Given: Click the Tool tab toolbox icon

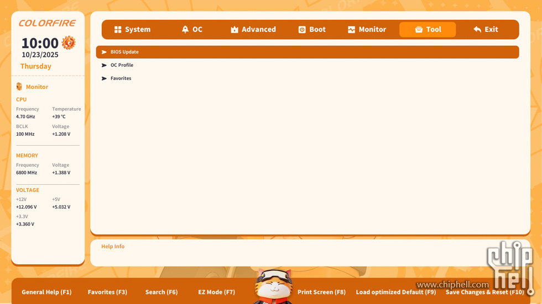Looking at the screenshot, I should click(419, 29).
